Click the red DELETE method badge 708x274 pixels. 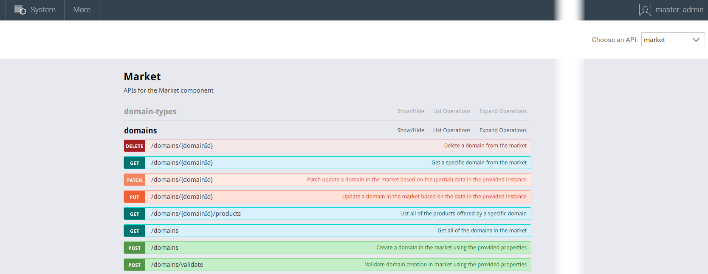pos(135,146)
